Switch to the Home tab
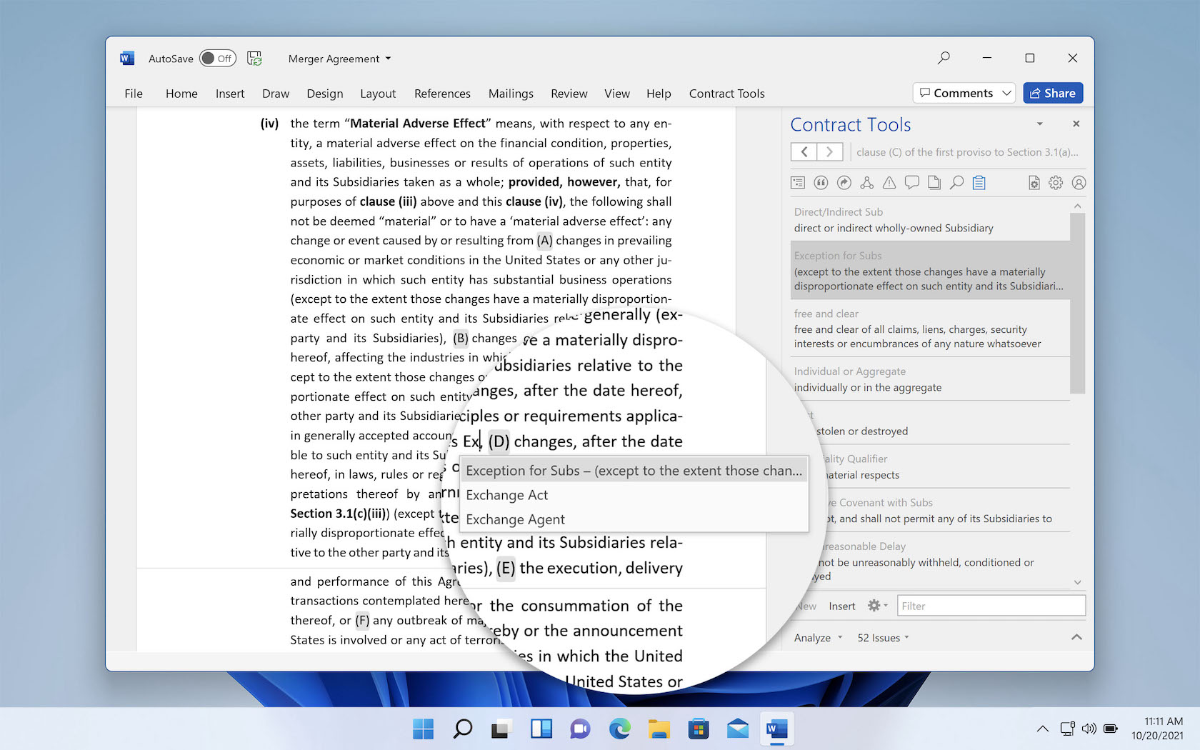This screenshot has width=1200, height=750. point(181,94)
